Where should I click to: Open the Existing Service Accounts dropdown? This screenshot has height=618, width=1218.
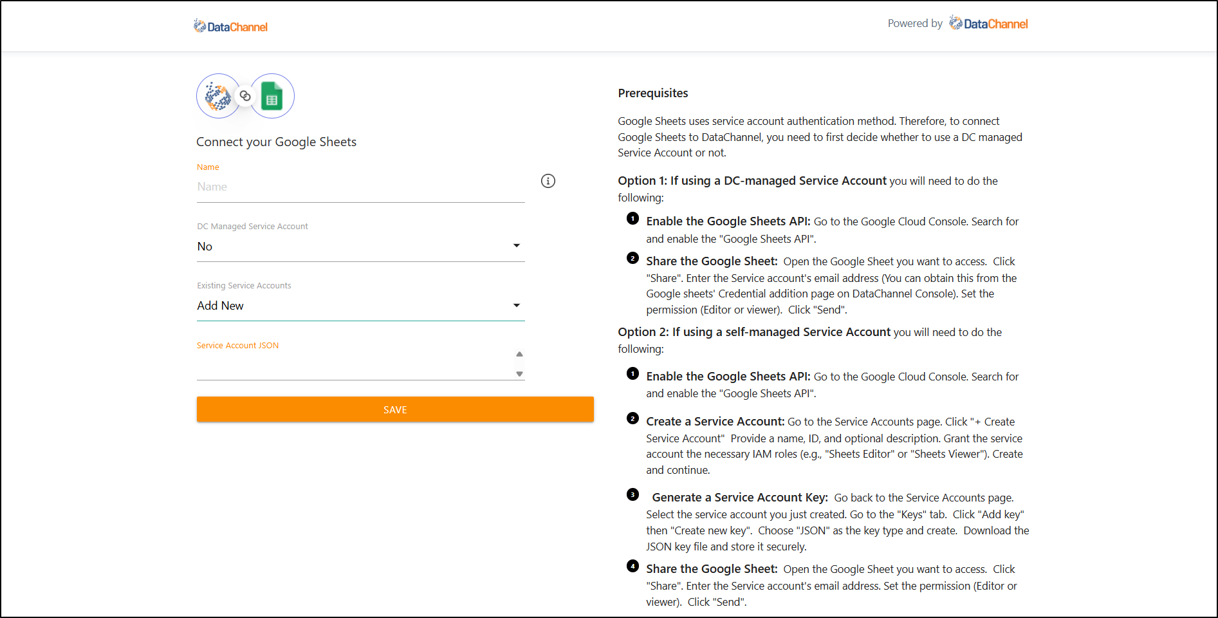pyautogui.click(x=361, y=306)
